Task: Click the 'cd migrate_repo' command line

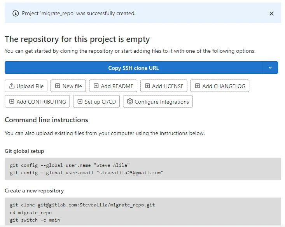Action: pos(31,213)
